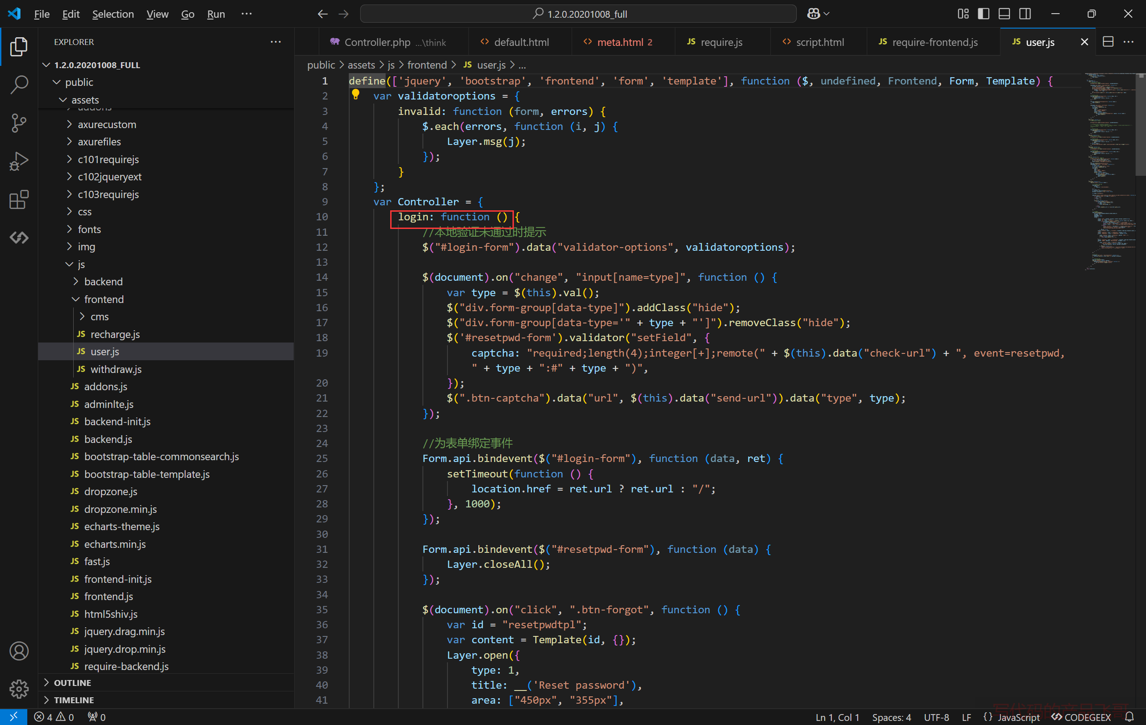
Task: Click the ports forwarded indicator showing 0
Action: pyautogui.click(x=96, y=717)
